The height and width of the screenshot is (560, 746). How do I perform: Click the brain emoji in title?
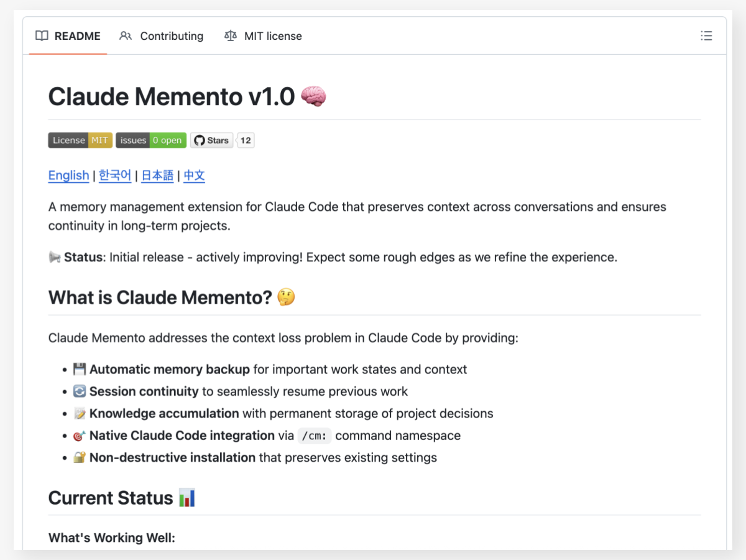click(313, 96)
